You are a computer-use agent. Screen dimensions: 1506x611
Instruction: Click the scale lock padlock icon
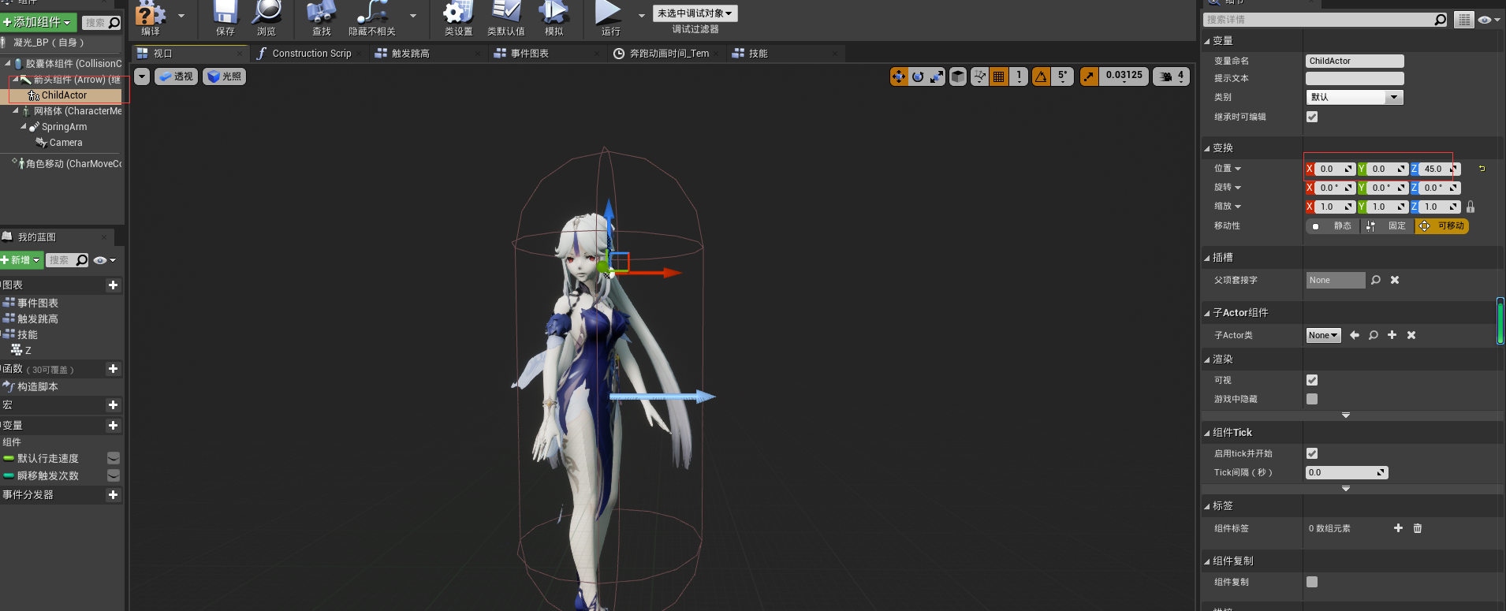coord(1471,207)
